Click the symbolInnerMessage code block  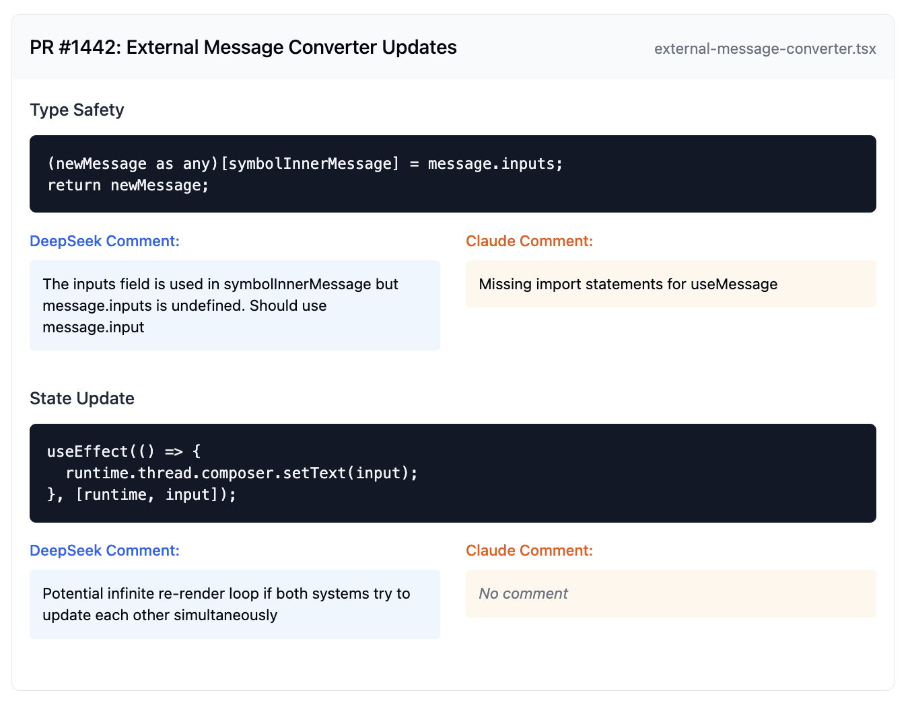point(452,174)
